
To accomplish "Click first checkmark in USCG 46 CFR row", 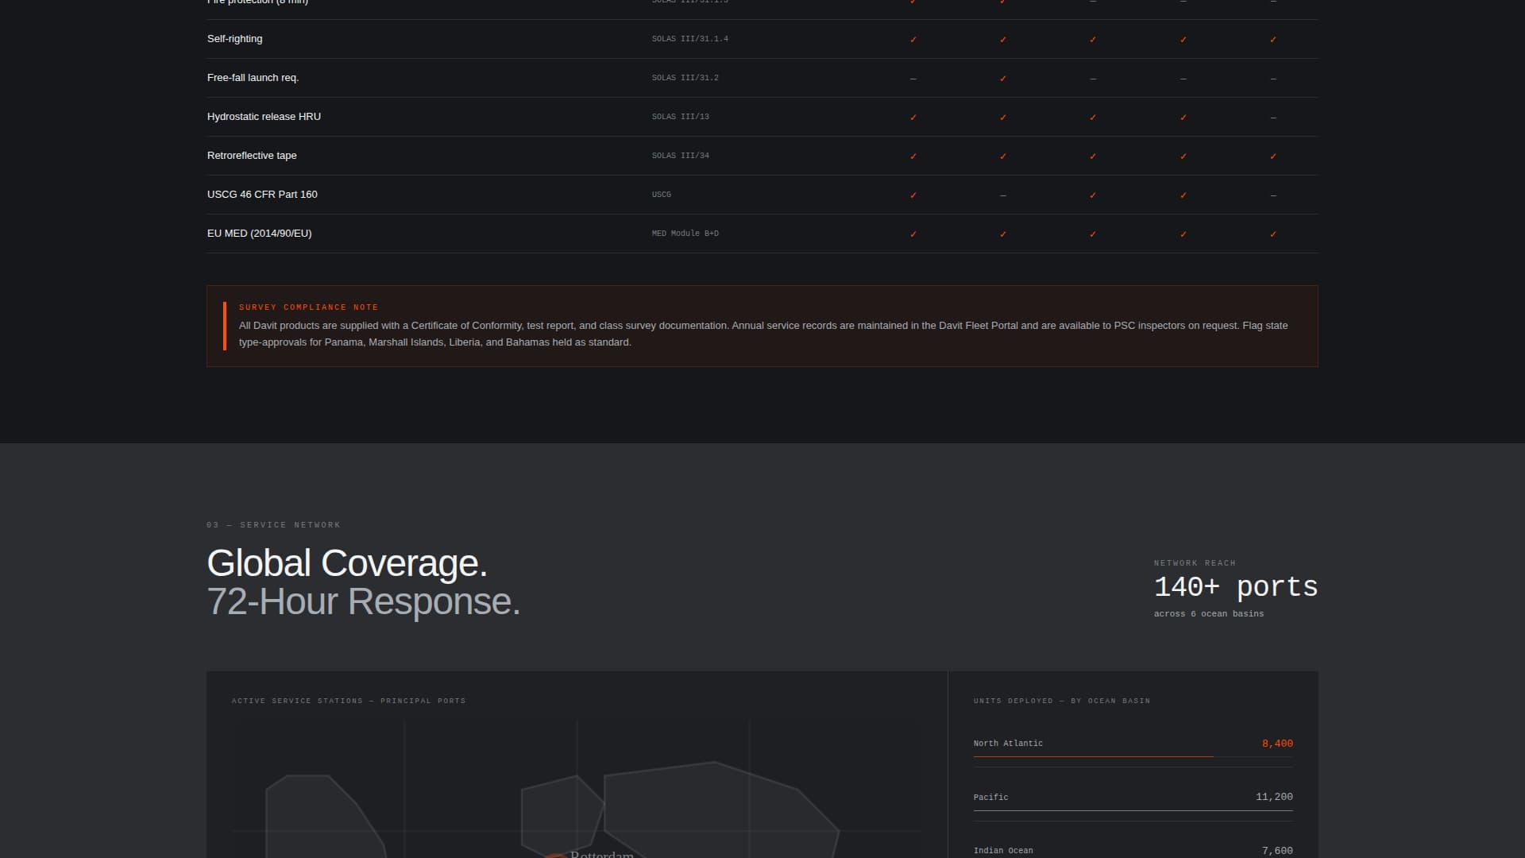I will (913, 195).
